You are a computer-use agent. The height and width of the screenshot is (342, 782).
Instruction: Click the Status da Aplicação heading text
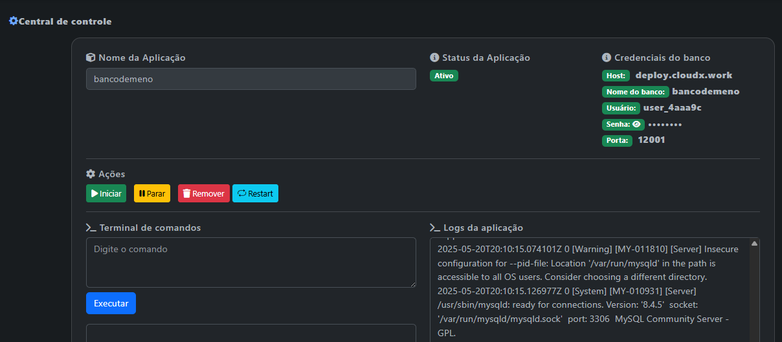point(486,58)
